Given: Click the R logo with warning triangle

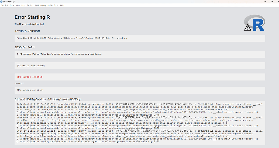Looking at the screenshot, I should tap(254, 23).
